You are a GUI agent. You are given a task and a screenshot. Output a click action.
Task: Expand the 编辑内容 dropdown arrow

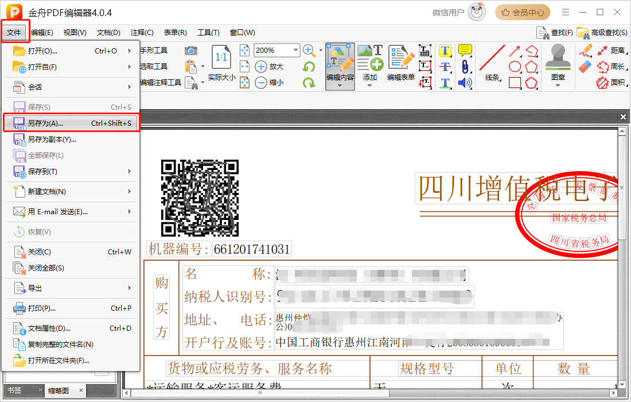point(340,86)
